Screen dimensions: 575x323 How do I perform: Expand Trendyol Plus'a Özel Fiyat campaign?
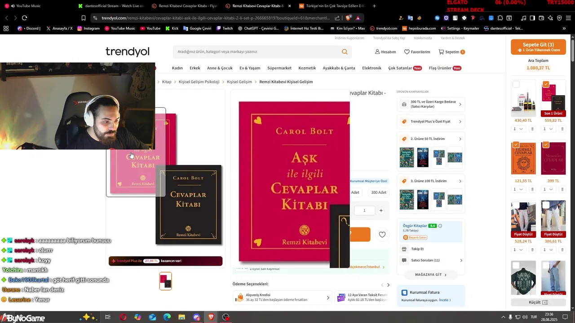pyautogui.click(x=431, y=122)
